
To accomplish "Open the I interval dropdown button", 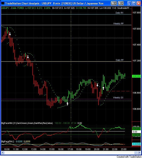I will click(120, 3).
